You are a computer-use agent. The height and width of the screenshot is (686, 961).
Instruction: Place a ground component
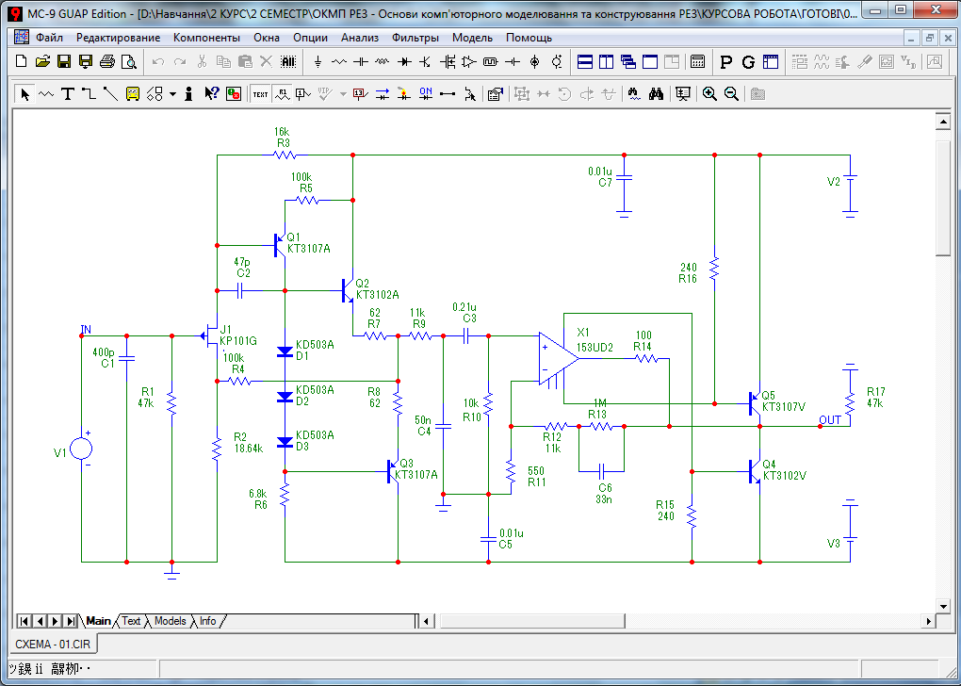pyautogui.click(x=318, y=61)
